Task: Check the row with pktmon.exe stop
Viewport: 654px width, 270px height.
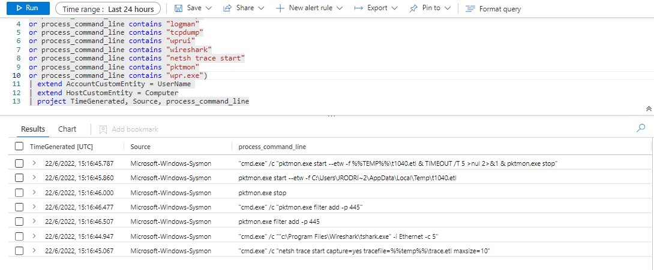Action: [19, 193]
